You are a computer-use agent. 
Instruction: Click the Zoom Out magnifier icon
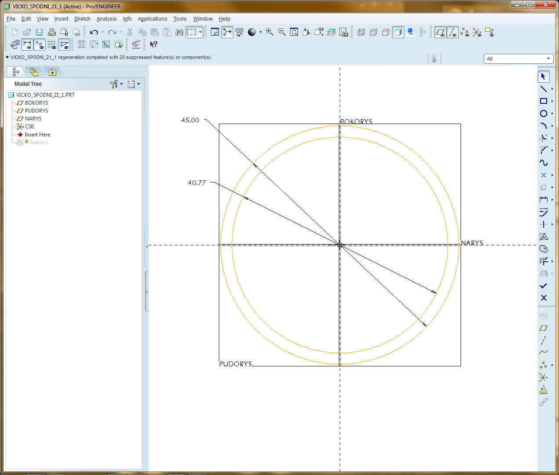282,32
